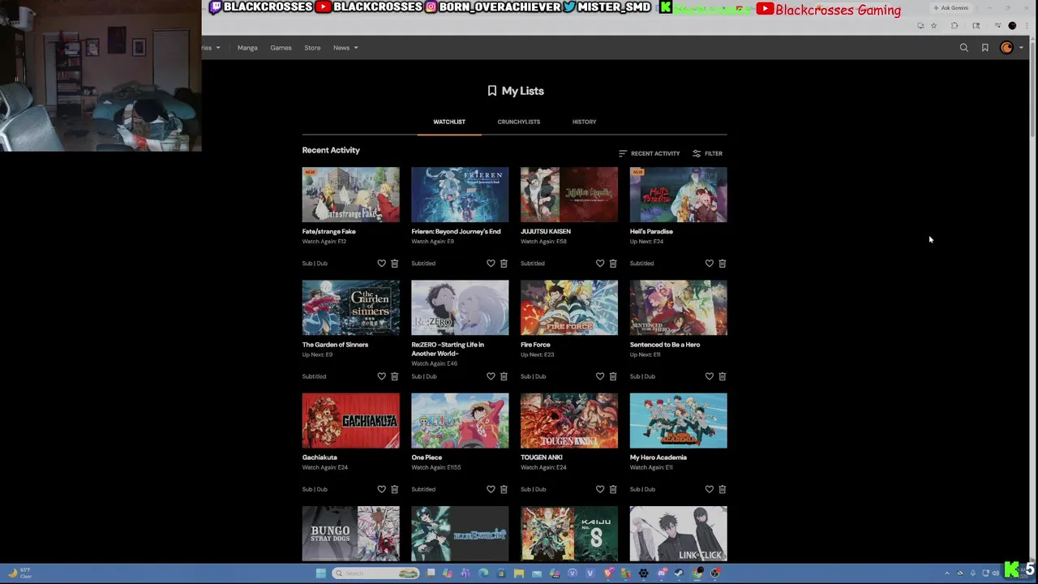
Task: Open Fate/strange Fake thumbnail
Action: (351, 195)
